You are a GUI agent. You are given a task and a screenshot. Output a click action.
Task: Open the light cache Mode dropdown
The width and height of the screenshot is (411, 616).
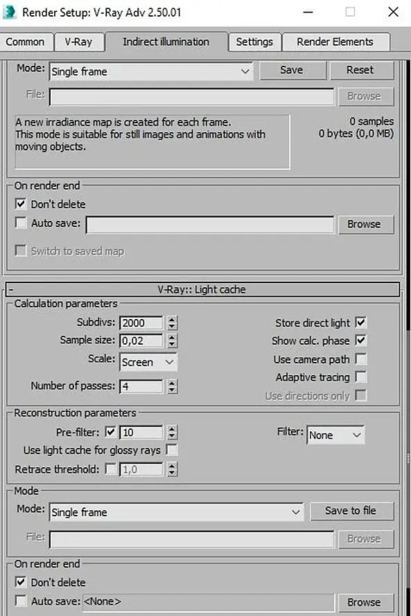coord(176,512)
